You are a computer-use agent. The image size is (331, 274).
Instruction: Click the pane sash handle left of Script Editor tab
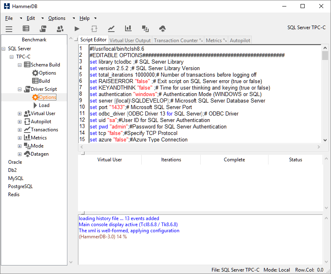point(76,39)
